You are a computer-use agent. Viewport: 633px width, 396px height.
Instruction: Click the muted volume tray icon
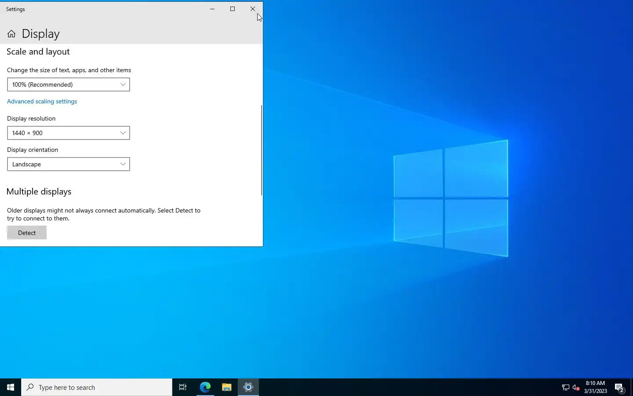pyautogui.click(x=576, y=388)
